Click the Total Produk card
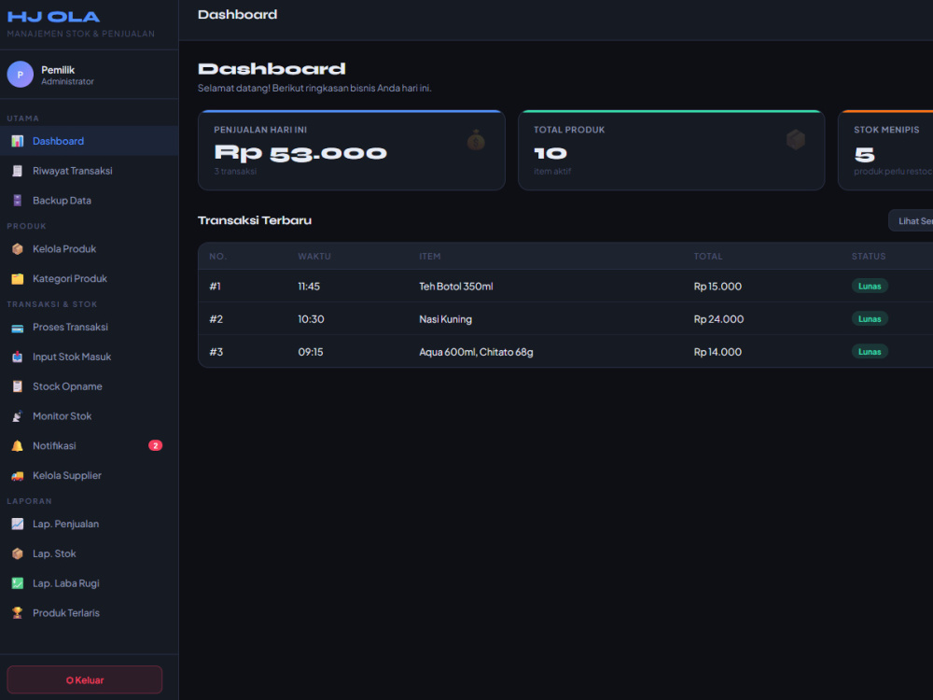Viewport: 933px width, 700px height. (x=671, y=150)
